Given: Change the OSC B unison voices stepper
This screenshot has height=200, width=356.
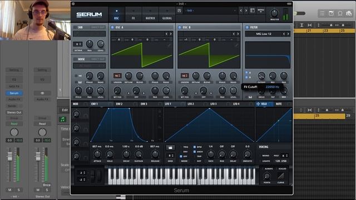Looking at the screenshot, I should coord(185,76).
